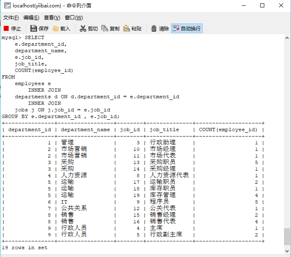Maximize the console window
The image size is (291, 257).
tap(262, 6)
